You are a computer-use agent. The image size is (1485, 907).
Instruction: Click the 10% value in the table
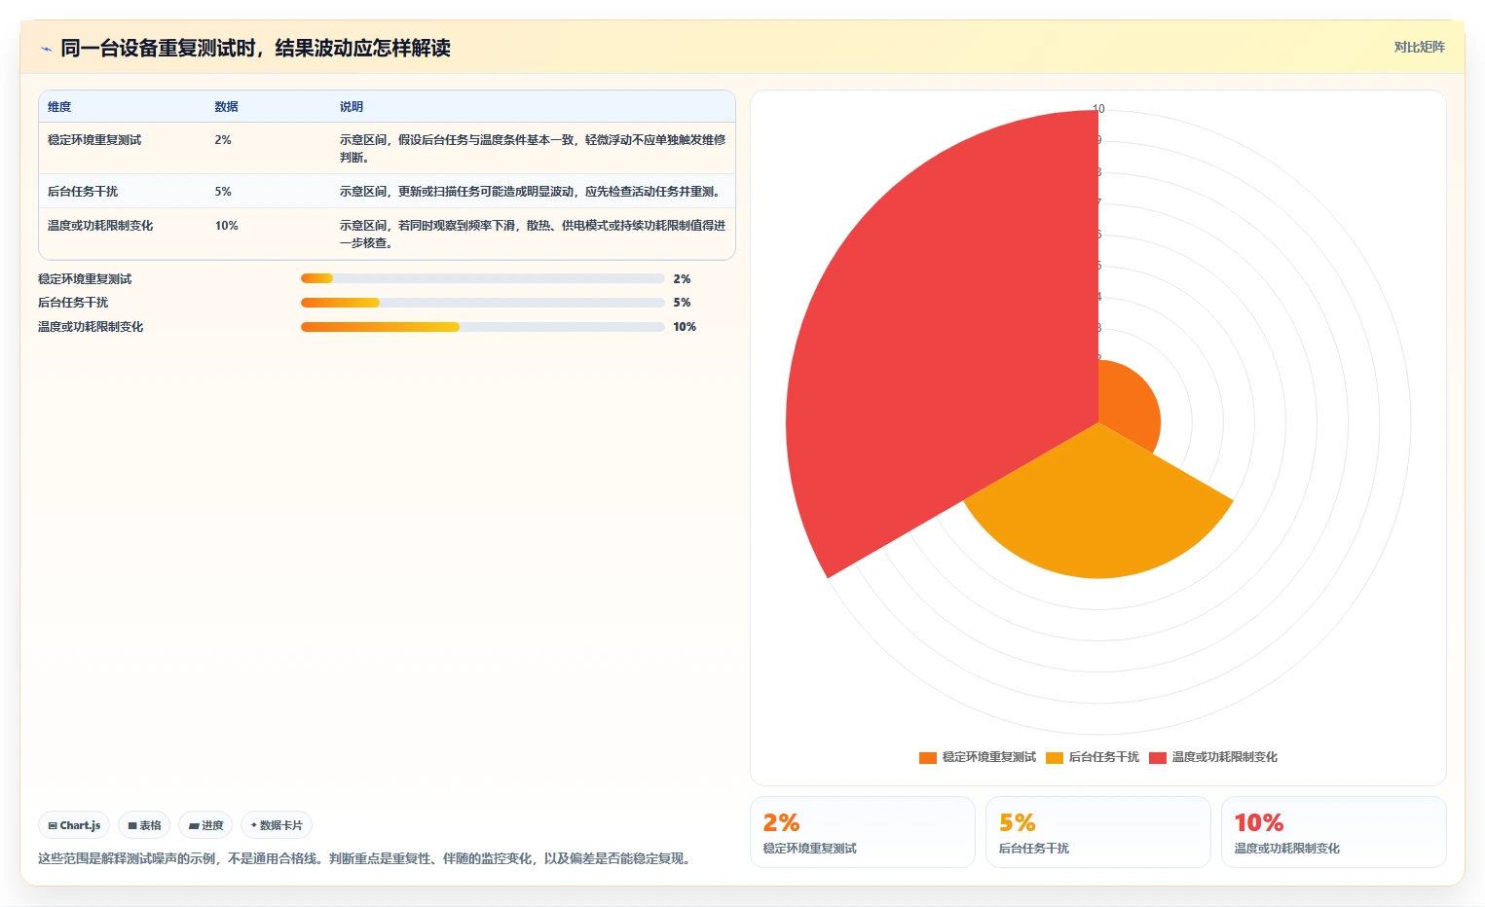pyautogui.click(x=226, y=226)
